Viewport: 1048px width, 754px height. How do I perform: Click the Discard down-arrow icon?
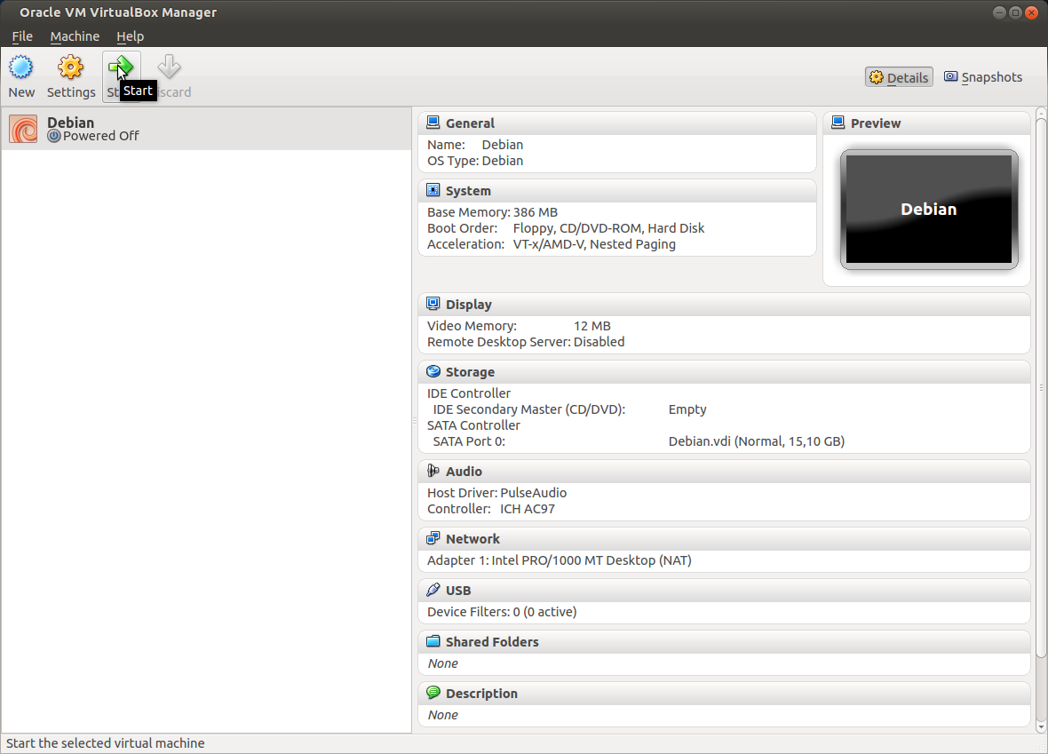pyautogui.click(x=170, y=67)
